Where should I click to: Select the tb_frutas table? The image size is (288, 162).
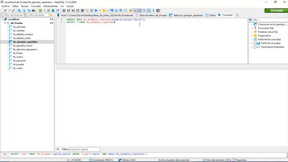pyautogui.click(x=18, y=53)
